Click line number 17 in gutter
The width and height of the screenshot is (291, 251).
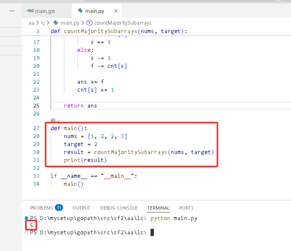(36, 42)
